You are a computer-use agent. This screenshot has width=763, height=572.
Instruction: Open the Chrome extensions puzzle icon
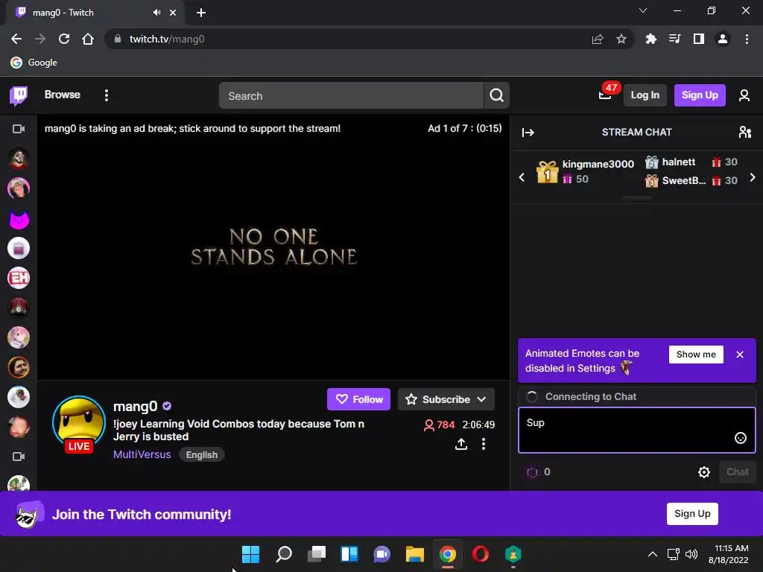tap(650, 39)
